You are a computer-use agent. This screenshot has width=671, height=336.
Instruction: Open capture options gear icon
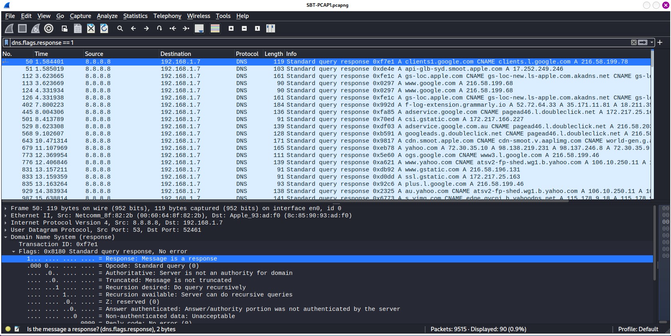click(49, 28)
